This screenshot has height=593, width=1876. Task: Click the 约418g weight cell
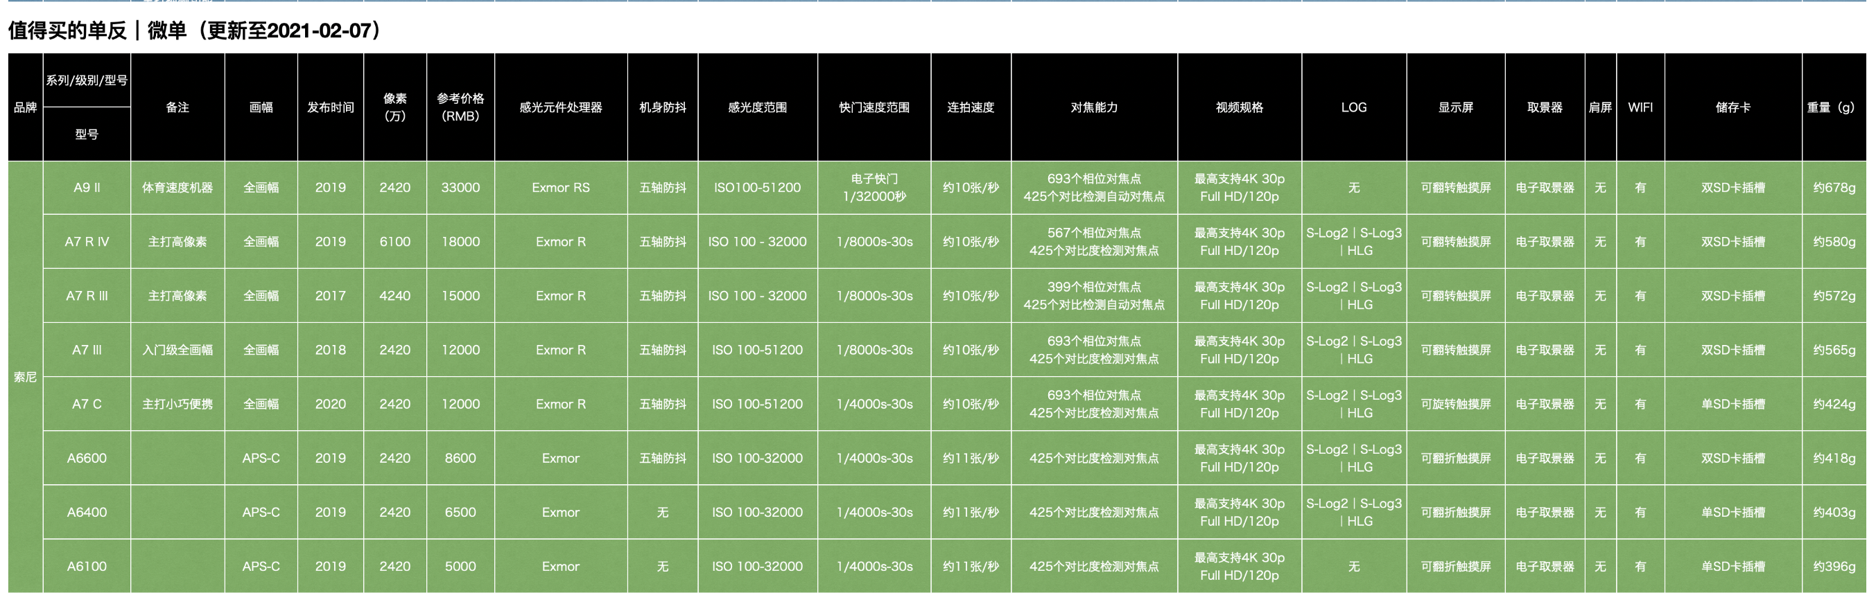1834,458
